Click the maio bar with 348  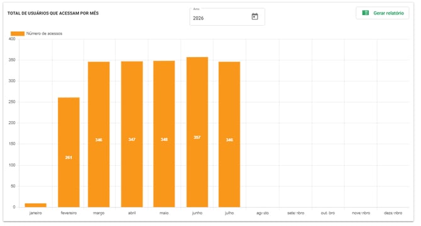(164, 134)
